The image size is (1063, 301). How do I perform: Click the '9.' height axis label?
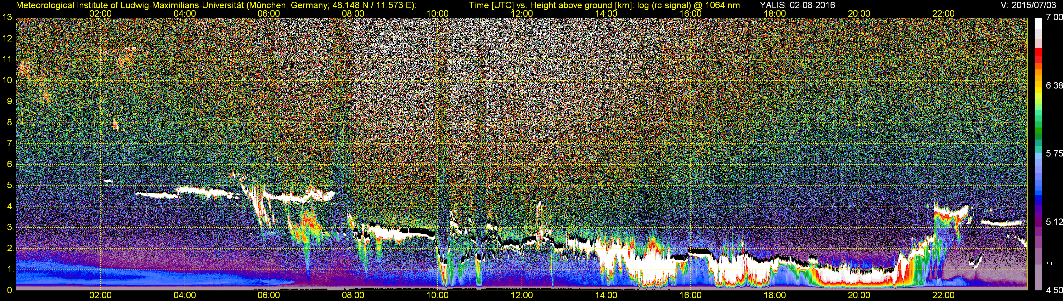pyautogui.click(x=10, y=101)
